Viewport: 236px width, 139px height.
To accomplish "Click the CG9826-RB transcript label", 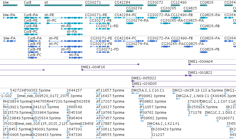I will [x=210, y=26].
